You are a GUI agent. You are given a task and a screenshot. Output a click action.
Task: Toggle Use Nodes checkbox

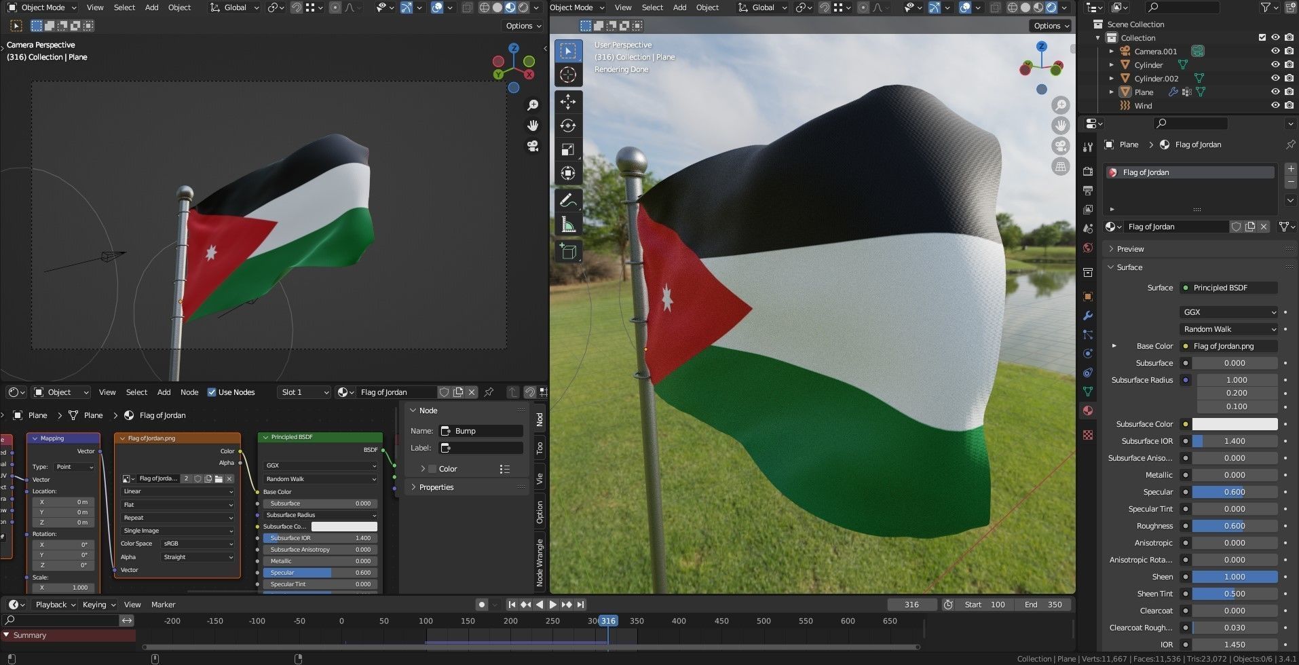[212, 392]
